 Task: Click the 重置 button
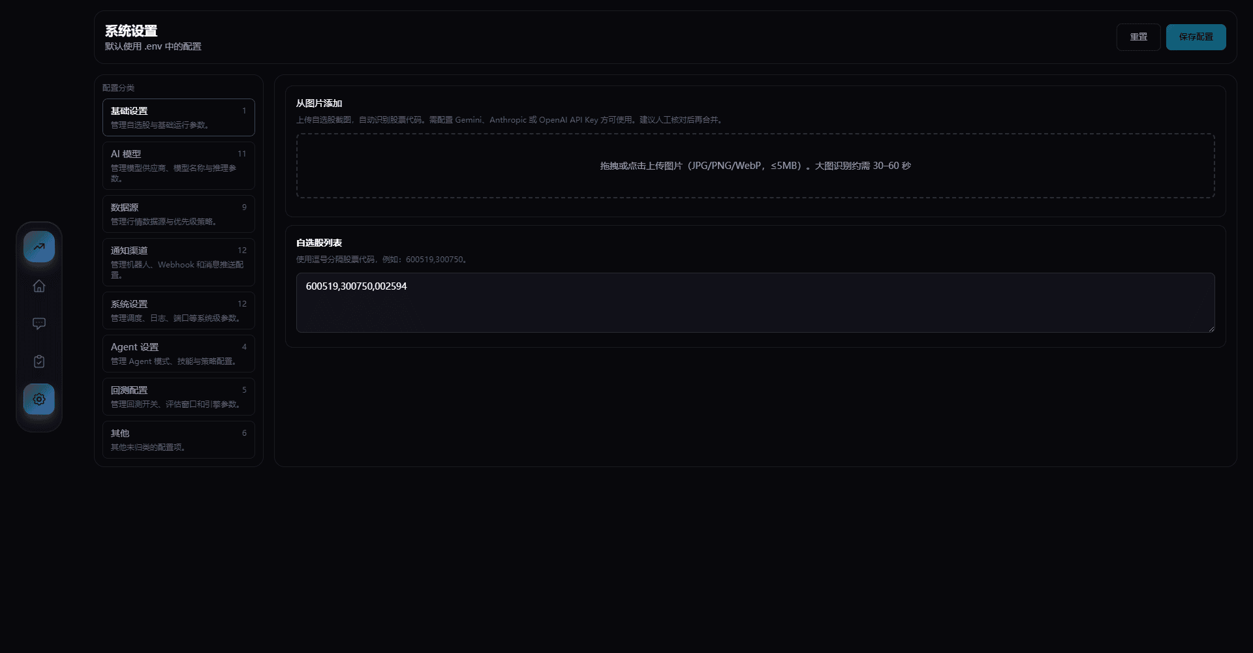[x=1138, y=37]
